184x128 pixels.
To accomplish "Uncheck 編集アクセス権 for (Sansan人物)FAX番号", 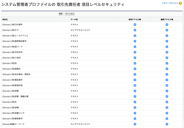I will pyautogui.click(x=167, y=25).
